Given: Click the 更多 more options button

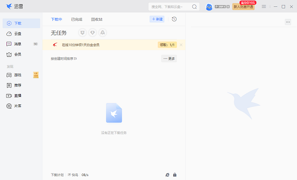Looking at the screenshot, I should 169,59.
